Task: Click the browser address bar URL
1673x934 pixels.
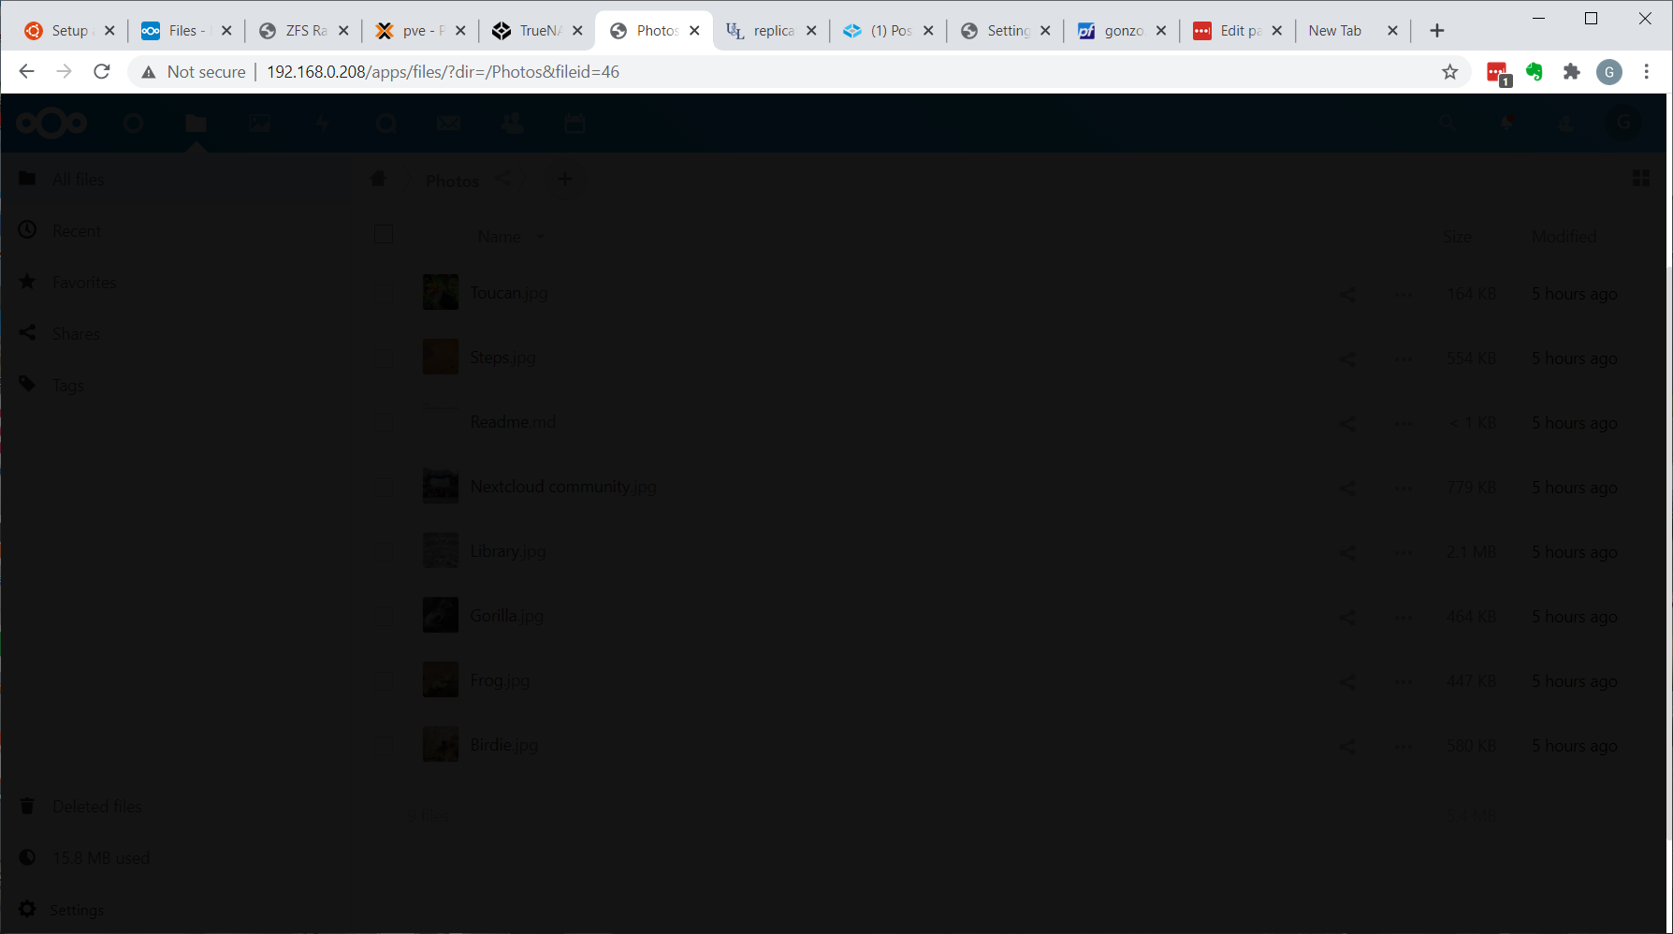Action: point(443,72)
